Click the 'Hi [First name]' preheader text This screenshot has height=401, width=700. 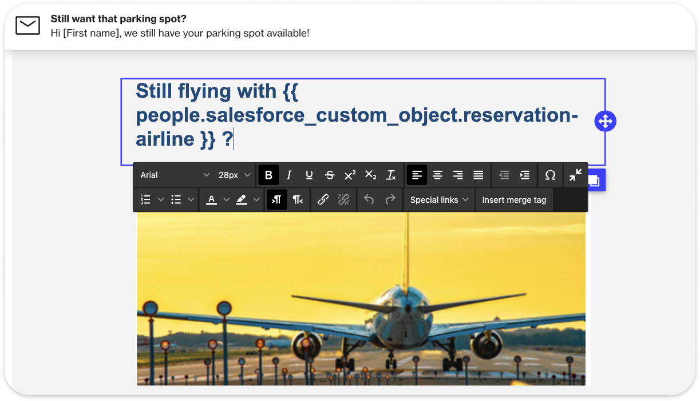(180, 33)
